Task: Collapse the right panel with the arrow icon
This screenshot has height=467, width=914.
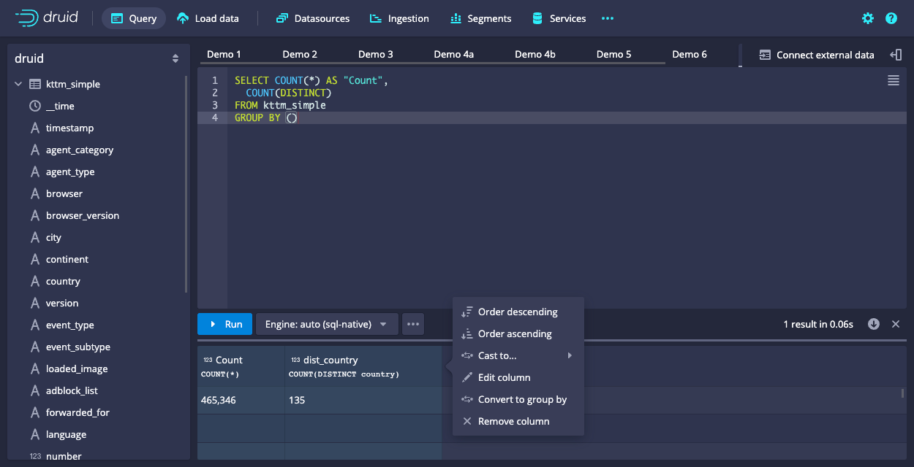Action: (896, 55)
